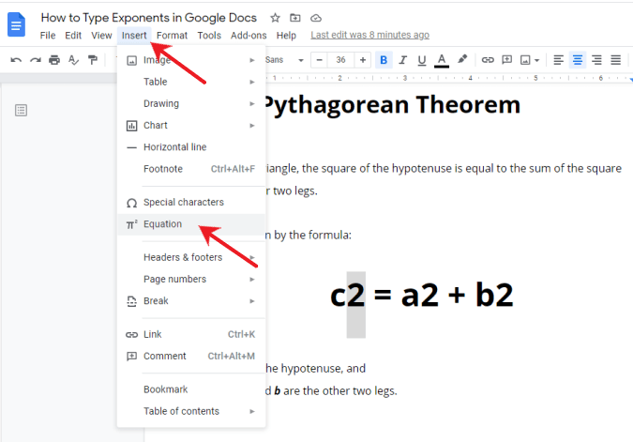Image resolution: width=633 pixels, height=442 pixels.
Task: Move document to a folder icon
Action: pos(295,18)
